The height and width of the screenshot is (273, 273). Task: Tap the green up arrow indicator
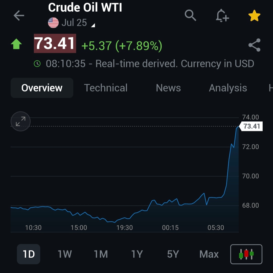point(16,44)
